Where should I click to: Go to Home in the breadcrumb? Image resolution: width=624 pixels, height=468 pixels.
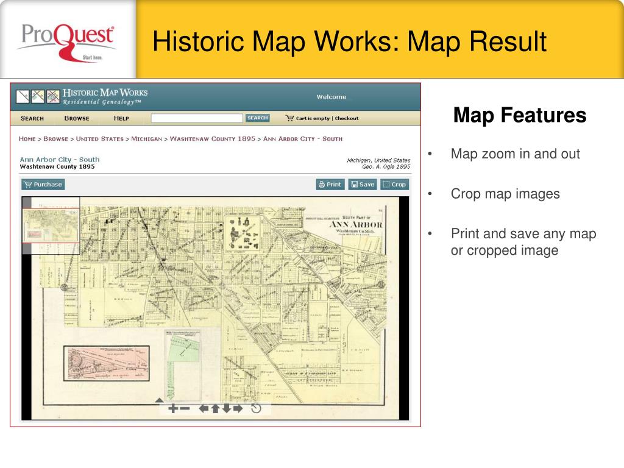27,138
